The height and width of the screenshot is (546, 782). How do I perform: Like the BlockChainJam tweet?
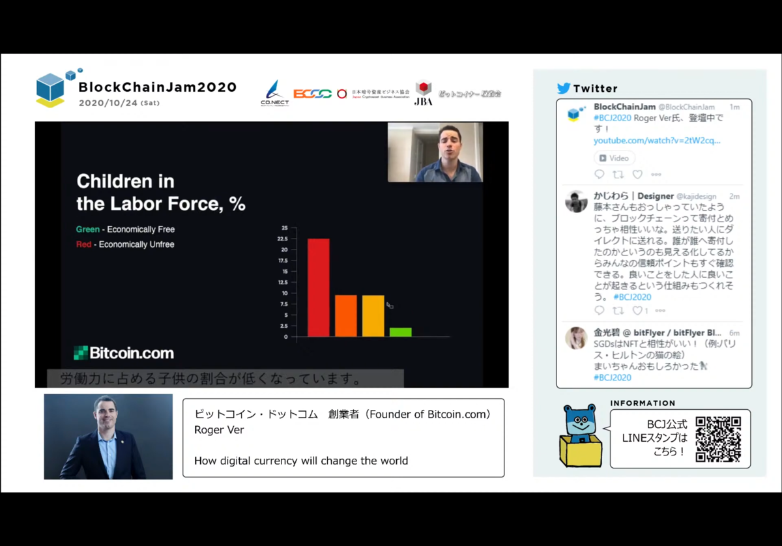[637, 175]
